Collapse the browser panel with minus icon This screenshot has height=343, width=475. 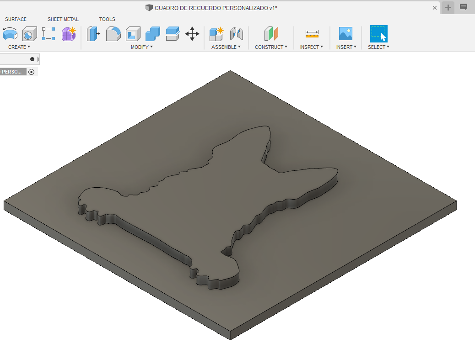[32, 59]
